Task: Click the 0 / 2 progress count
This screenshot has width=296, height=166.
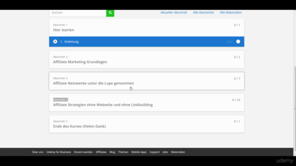Action: pyautogui.click(x=237, y=57)
